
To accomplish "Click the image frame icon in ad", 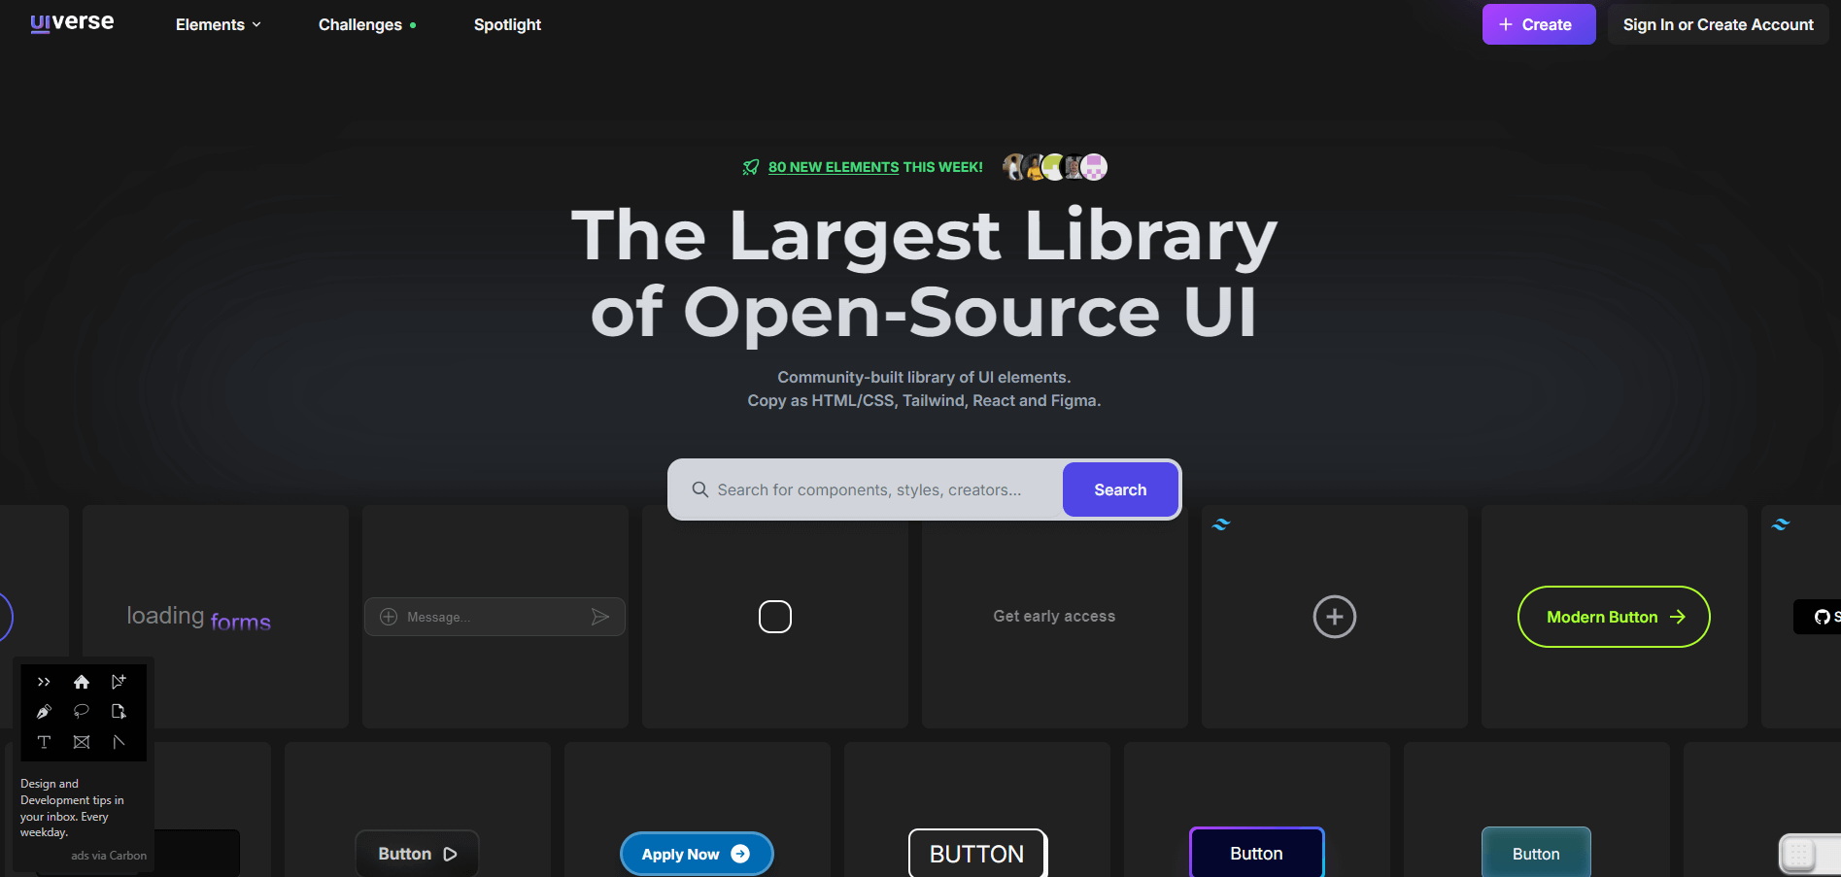I will click(82, 742).
